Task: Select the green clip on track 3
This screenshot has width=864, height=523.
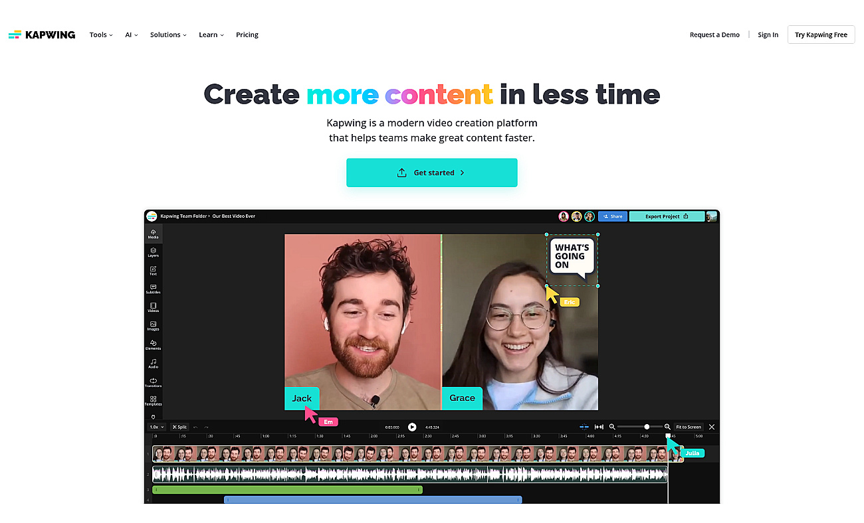Action: pos(287,490)
